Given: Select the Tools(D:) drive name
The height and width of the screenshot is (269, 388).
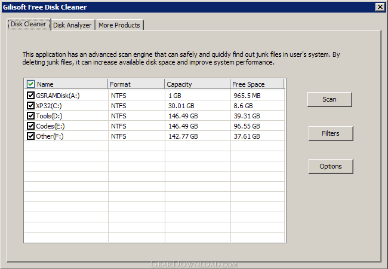Looking at the screenshot, I should click(49, 116).
